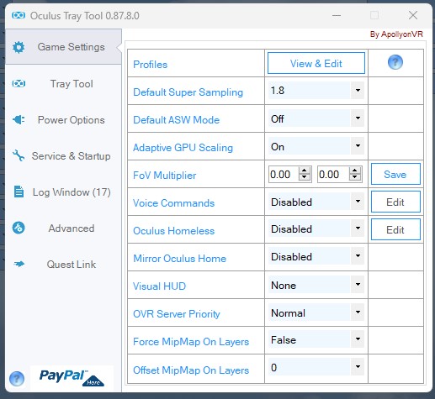Open the Log Window (17) tab
Screen dimensions: 435x399
click(63, 192)
